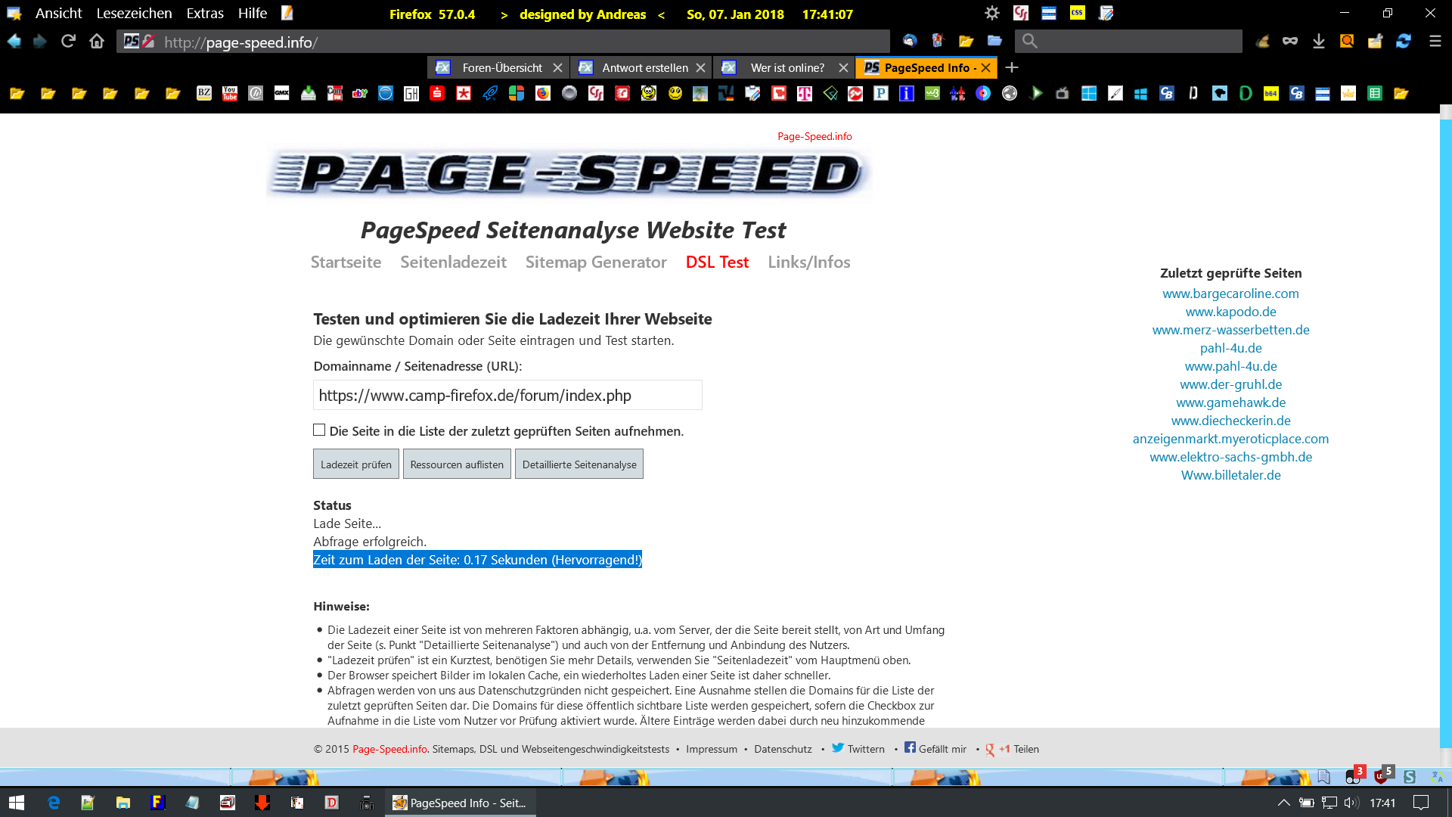This screenshot has width=1452, height=817.
Task: Click the reload page icon
Action: pos(68,42)
